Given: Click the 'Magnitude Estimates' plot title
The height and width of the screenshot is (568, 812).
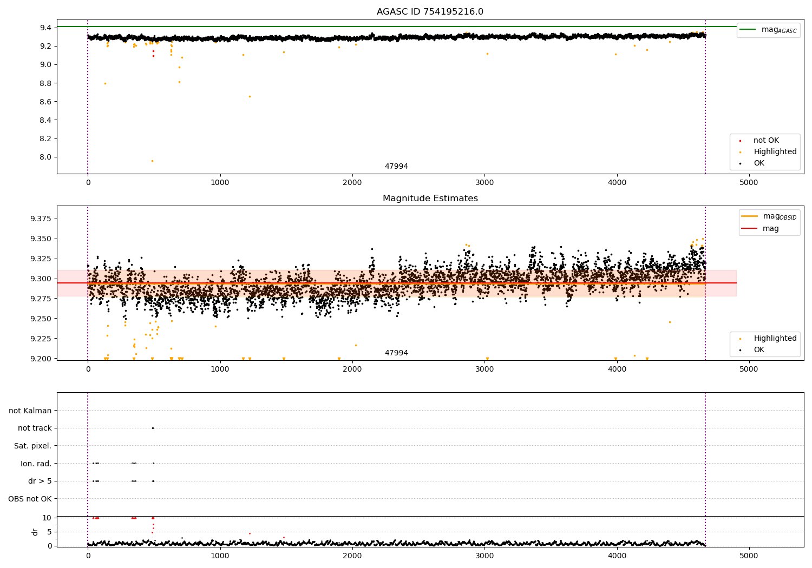Looking at the screenshot, I should pyautogui.click(x=430, y=199).
